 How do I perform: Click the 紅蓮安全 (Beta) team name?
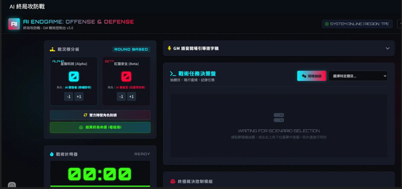pos(126,64)
